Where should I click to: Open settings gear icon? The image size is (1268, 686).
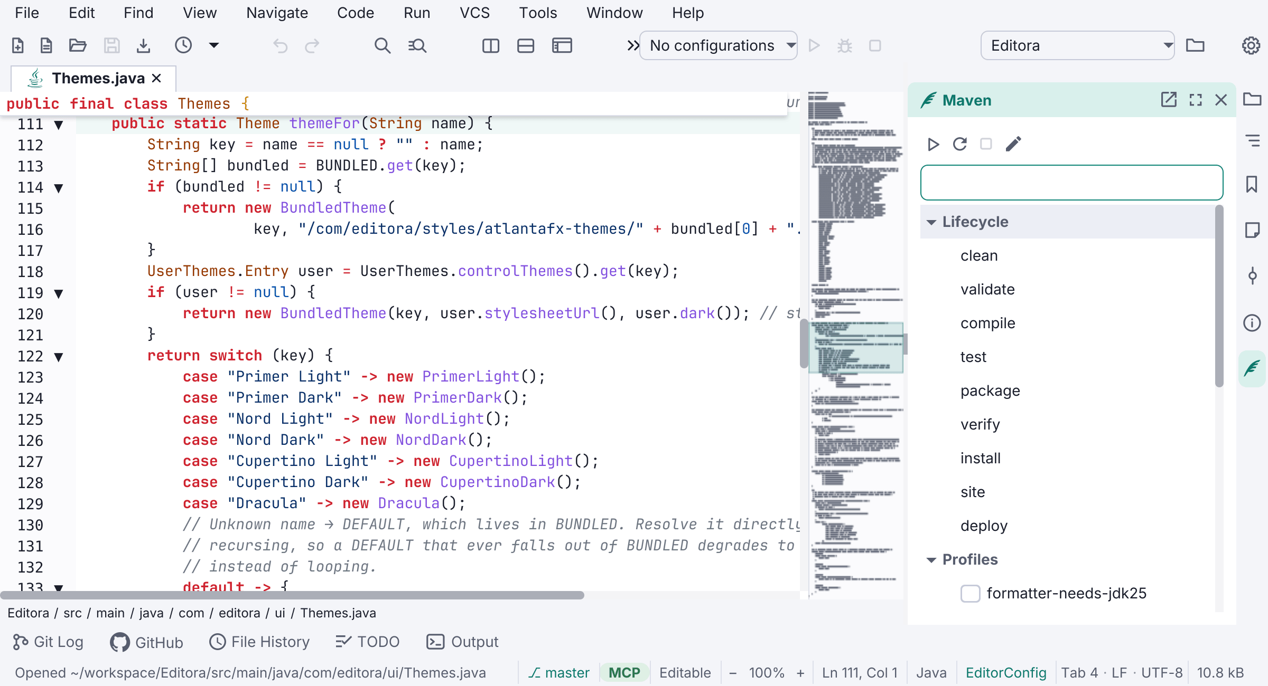[1251, 46]
